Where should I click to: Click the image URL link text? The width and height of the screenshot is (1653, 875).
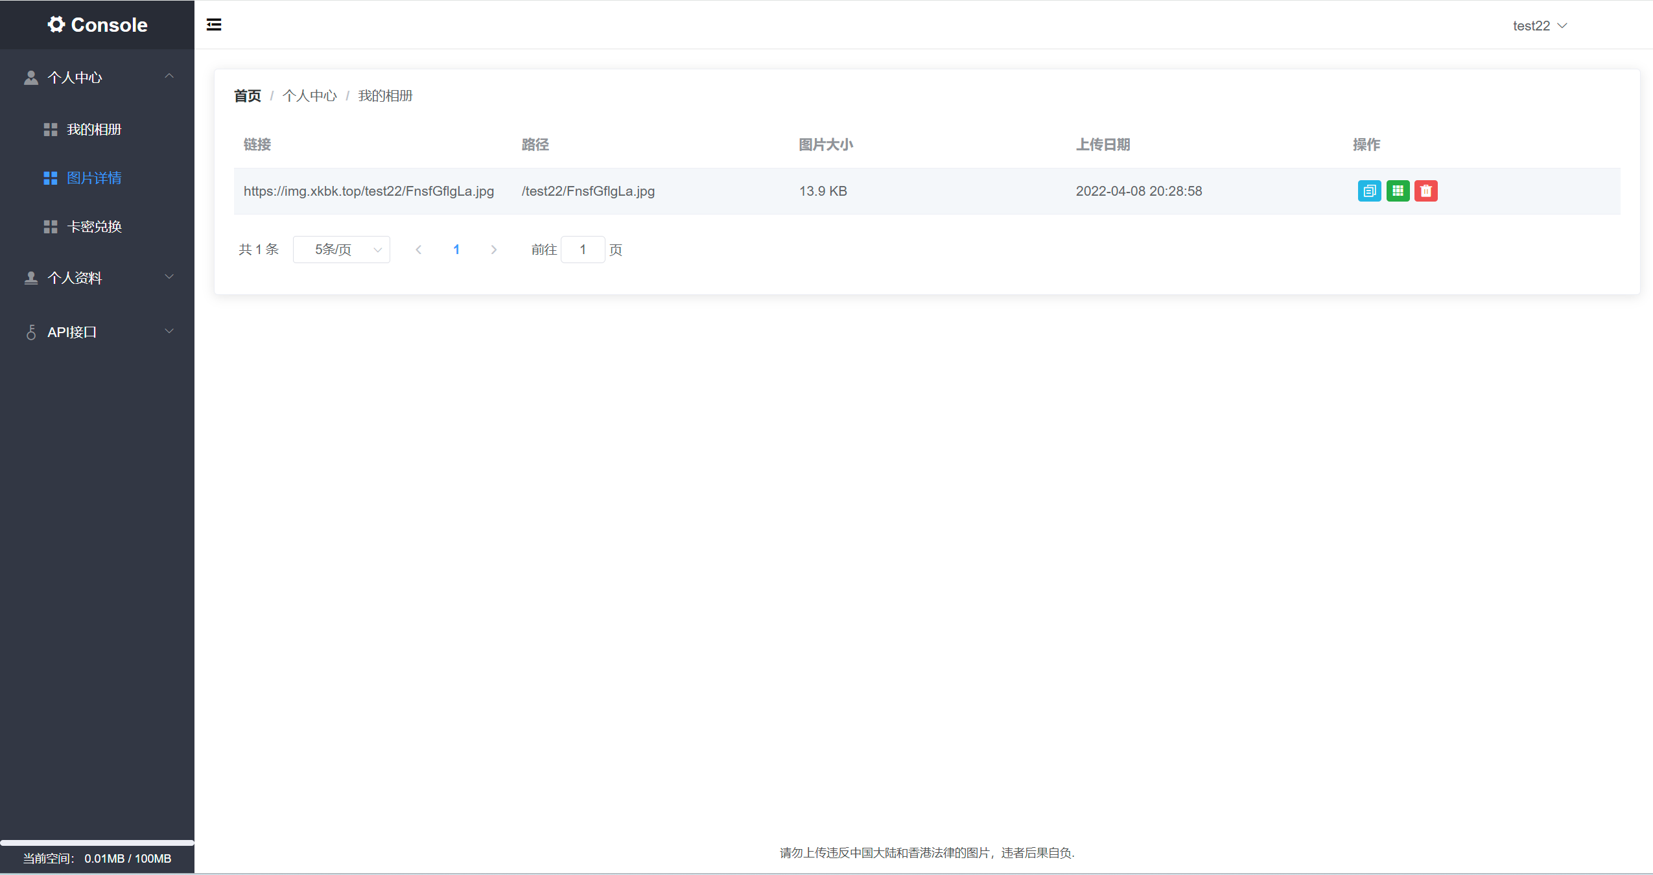pyautogui.click(x=368, y=191)
